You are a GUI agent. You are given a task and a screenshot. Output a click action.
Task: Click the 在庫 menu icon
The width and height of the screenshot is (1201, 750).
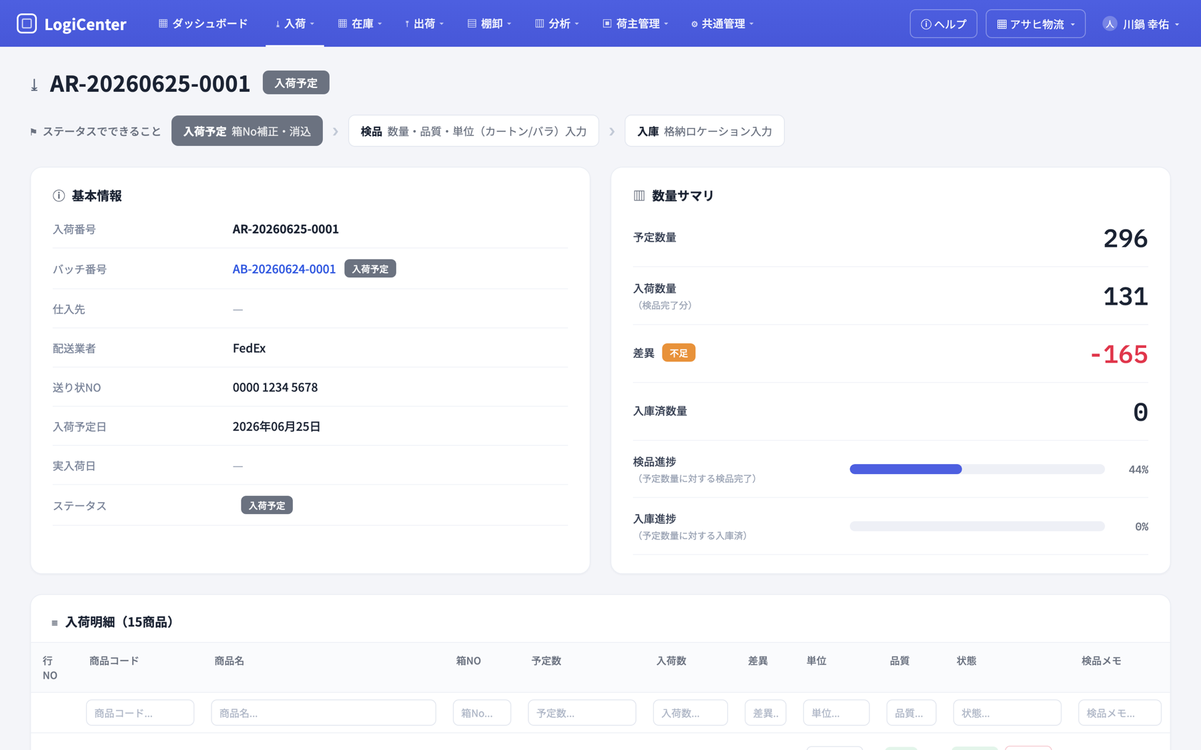point(342,23)
